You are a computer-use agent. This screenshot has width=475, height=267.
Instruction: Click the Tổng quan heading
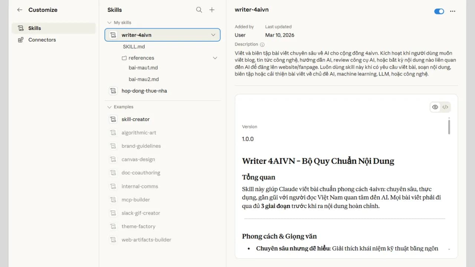coord(259,177)
